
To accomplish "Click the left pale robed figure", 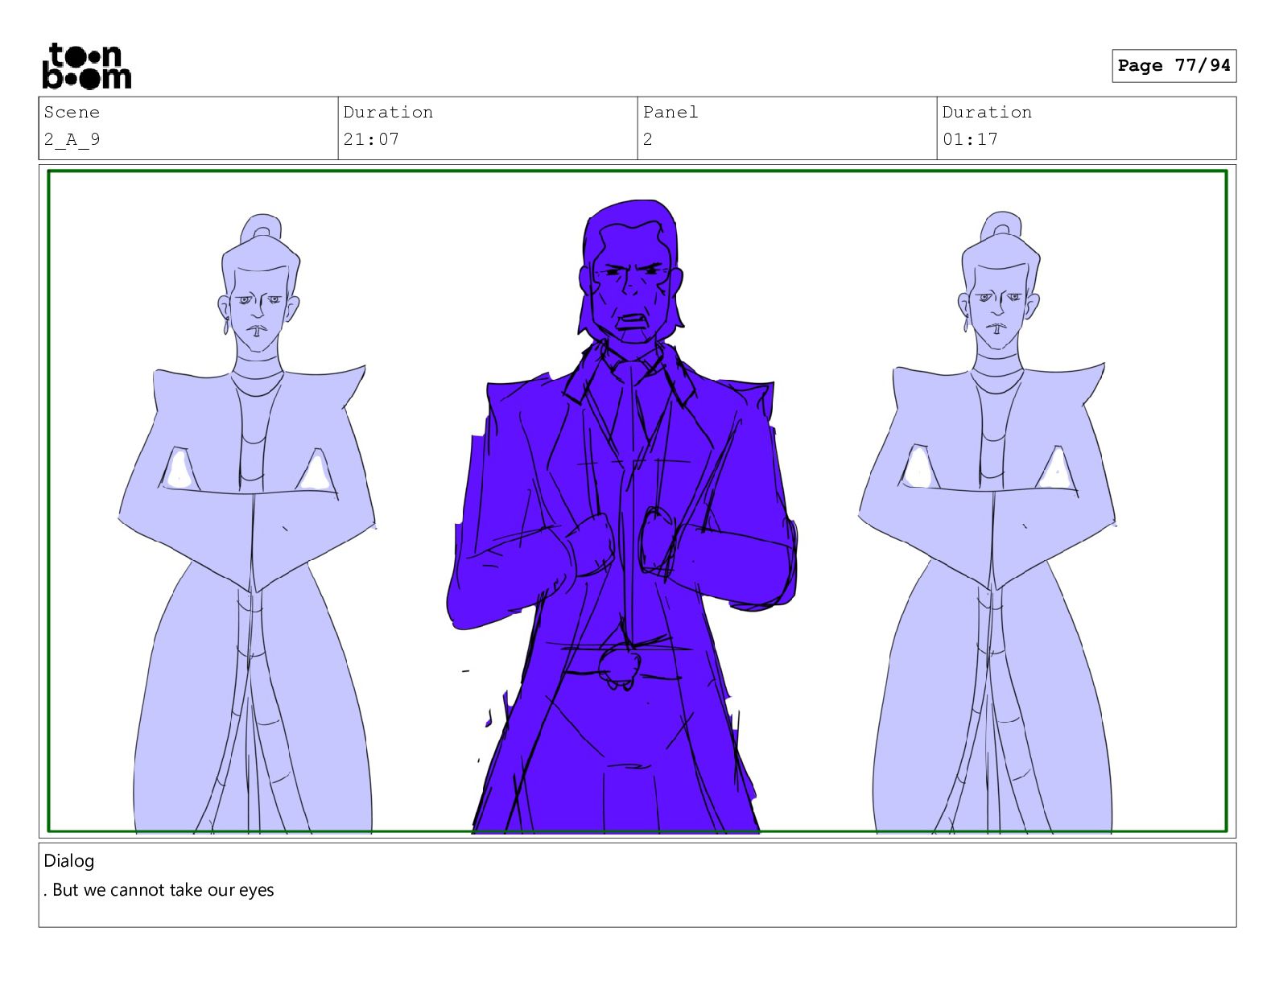I will [x=248, y=523].
